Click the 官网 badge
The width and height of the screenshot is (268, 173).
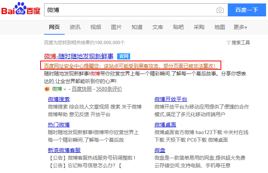coord(124,56)
